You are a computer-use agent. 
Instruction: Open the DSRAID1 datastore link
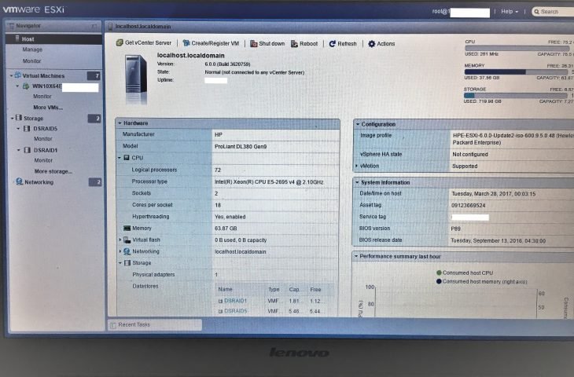(x=235, y=301)
